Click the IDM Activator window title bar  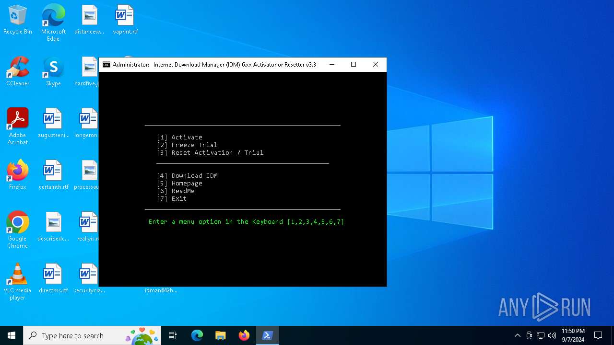coord(214,65)
